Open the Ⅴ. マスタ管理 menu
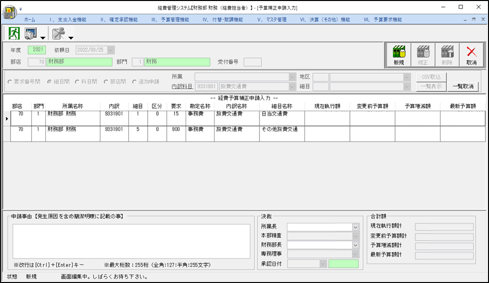The width and height of the screenshot is (489, 283). point(271,19)
